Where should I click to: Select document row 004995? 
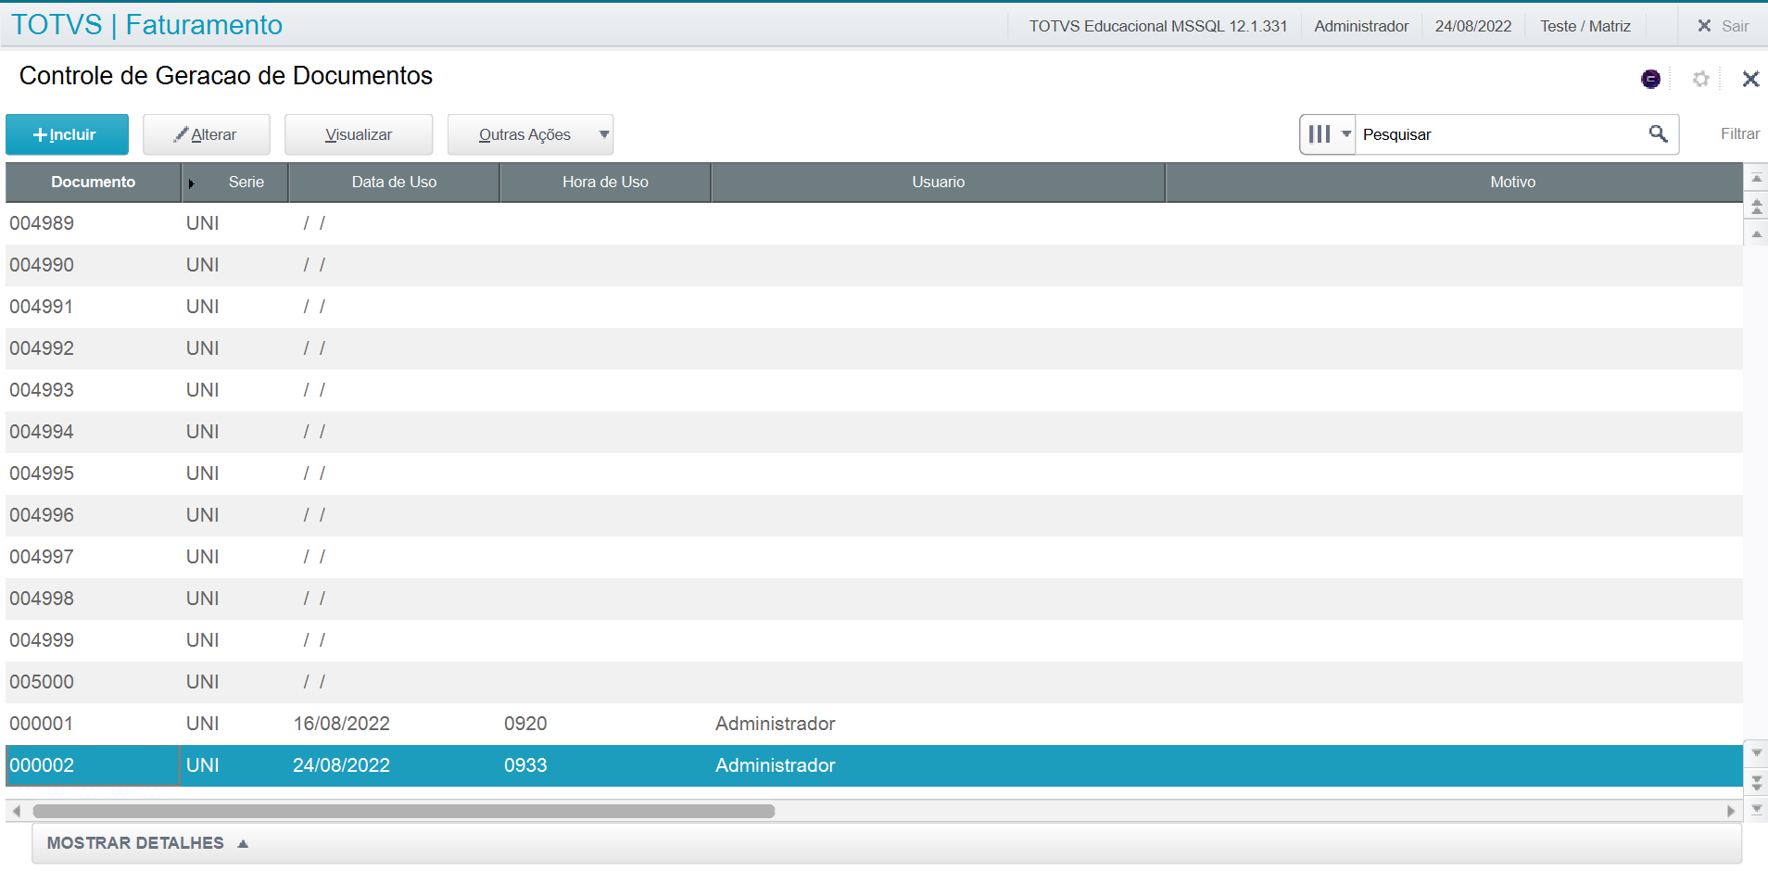click(x=874, y=473)
